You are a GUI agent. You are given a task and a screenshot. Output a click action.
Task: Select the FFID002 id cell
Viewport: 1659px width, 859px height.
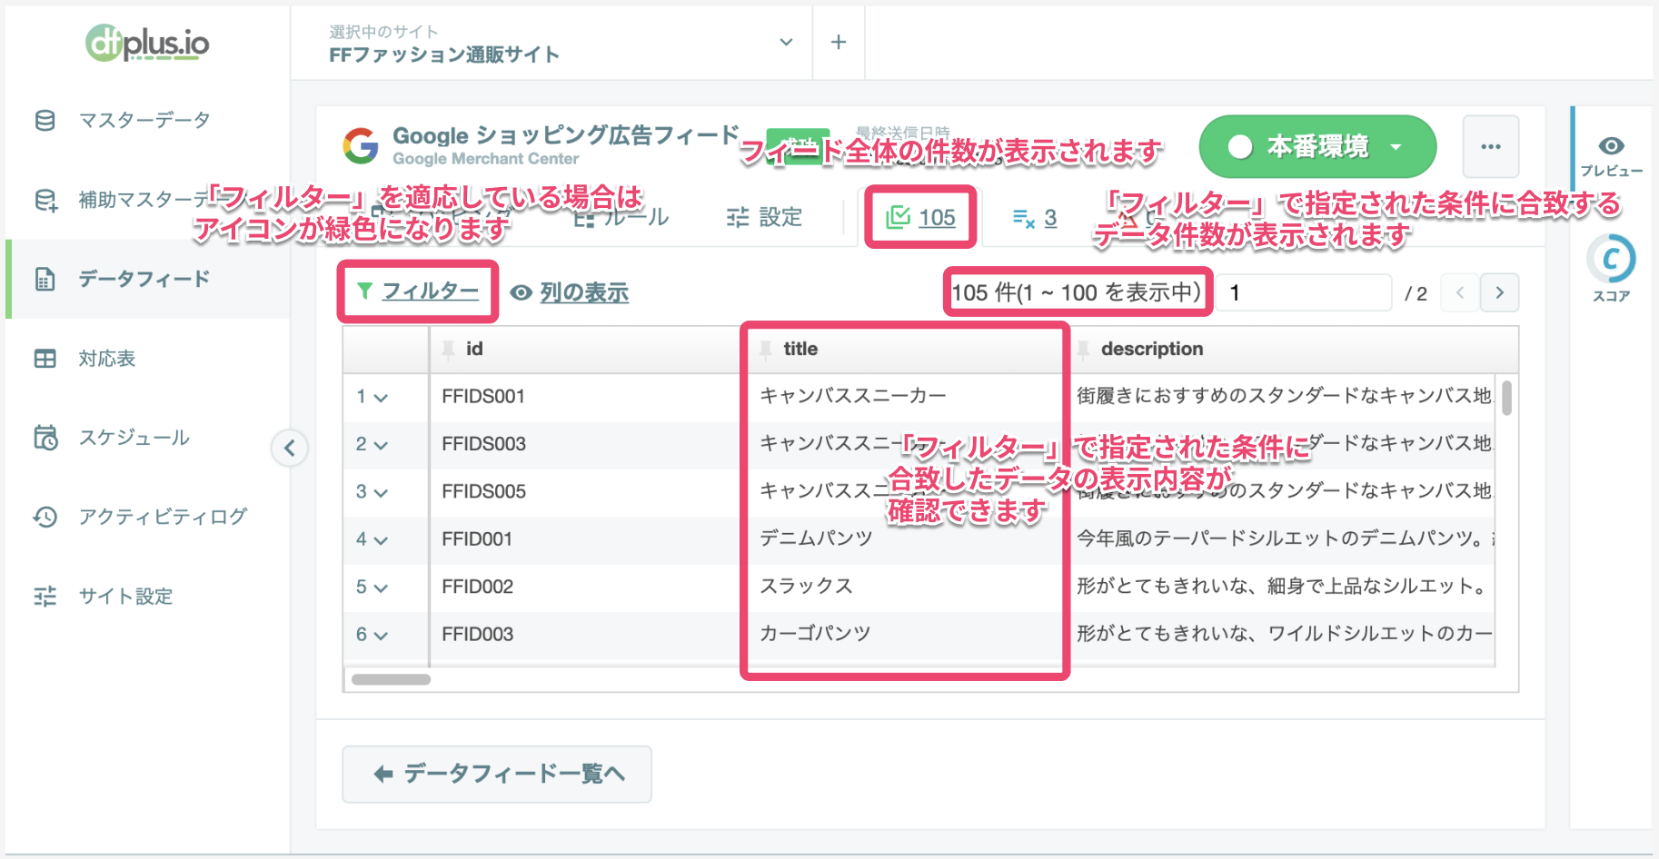click(587, 587)
